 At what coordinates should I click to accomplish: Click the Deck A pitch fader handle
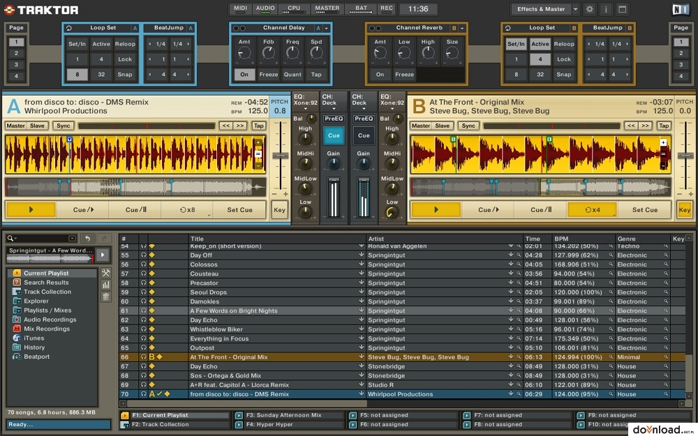click(x=281, y=156)
